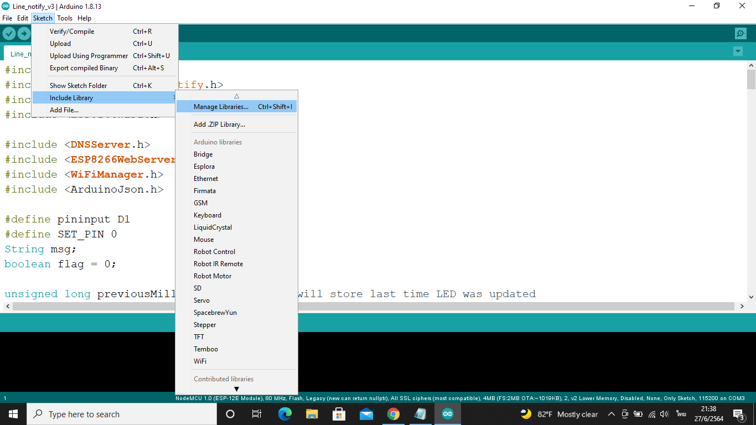Image resolution: width=756 pixels, height=425 pixels.
Task: Include the Robot Motor library
Action: [236, 276]
